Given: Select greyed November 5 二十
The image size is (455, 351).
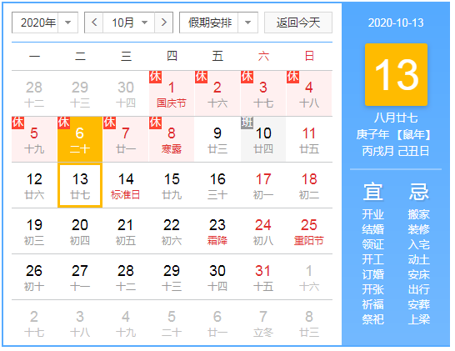Looking at the screenshot, I should 172,323.
